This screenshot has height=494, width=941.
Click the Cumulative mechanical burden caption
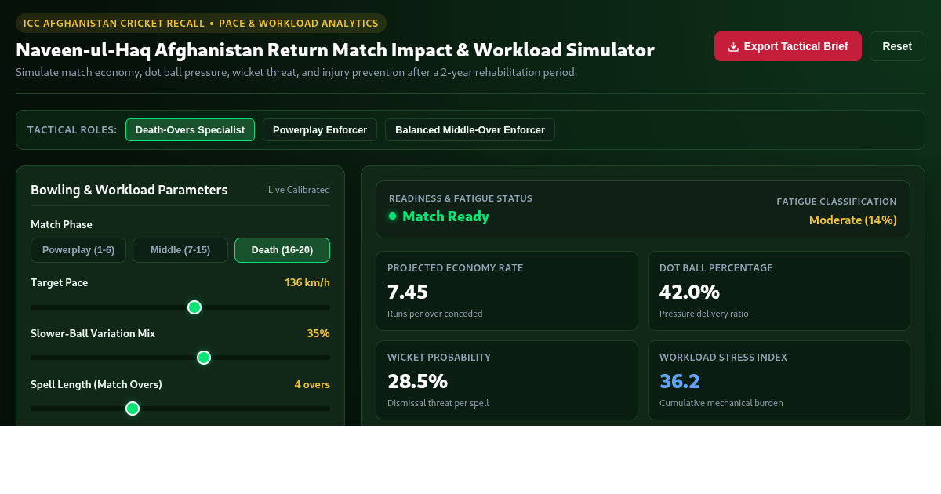[x=721, y=403]
